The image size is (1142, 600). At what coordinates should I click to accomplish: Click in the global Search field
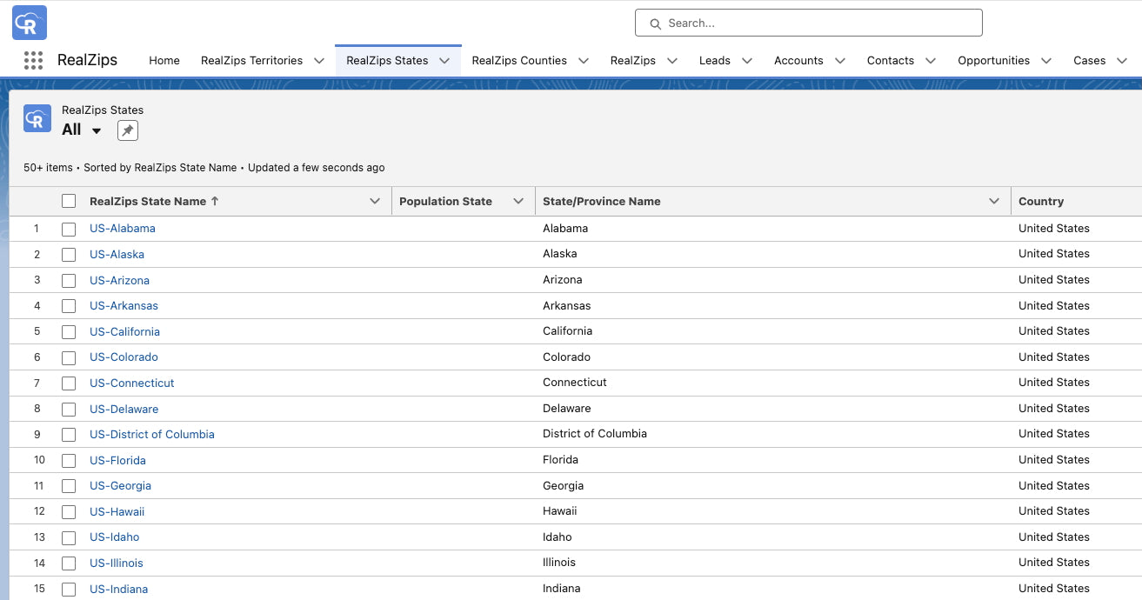point(809,23)
